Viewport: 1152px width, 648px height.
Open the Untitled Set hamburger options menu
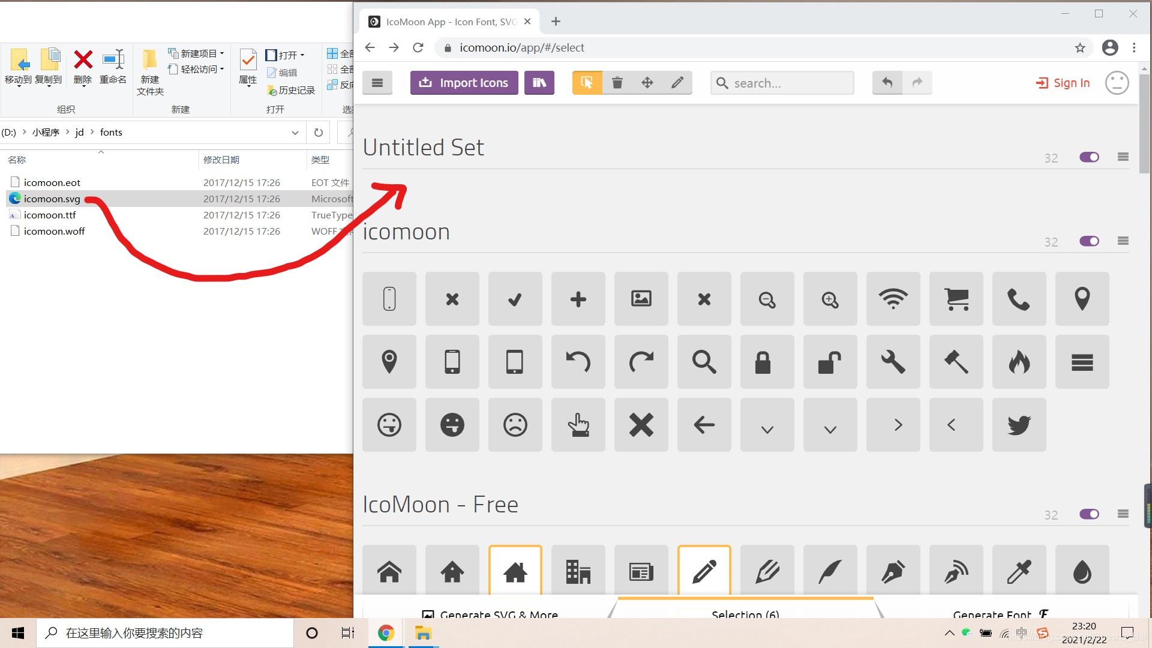[1123, 157]
